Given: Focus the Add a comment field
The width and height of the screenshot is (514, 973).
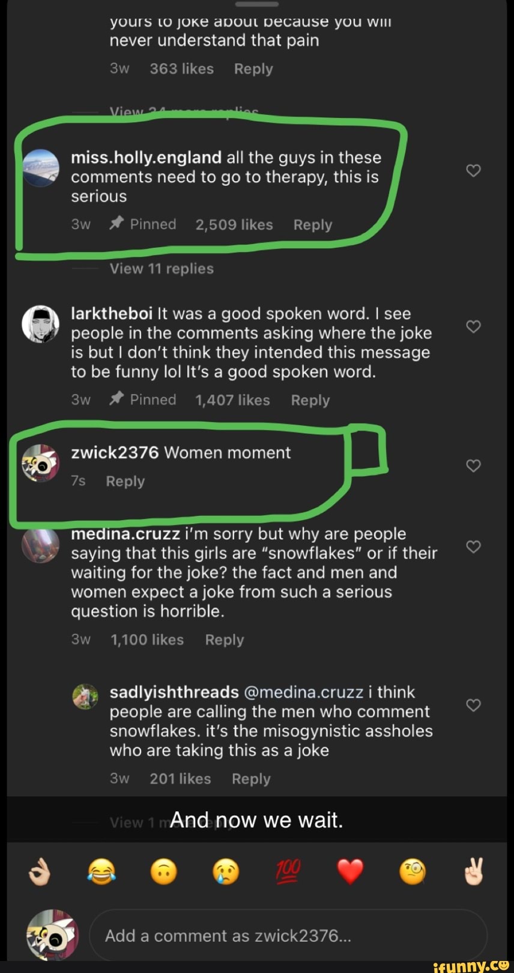Looking at the screenshot, I should click(x=288, y=936).
